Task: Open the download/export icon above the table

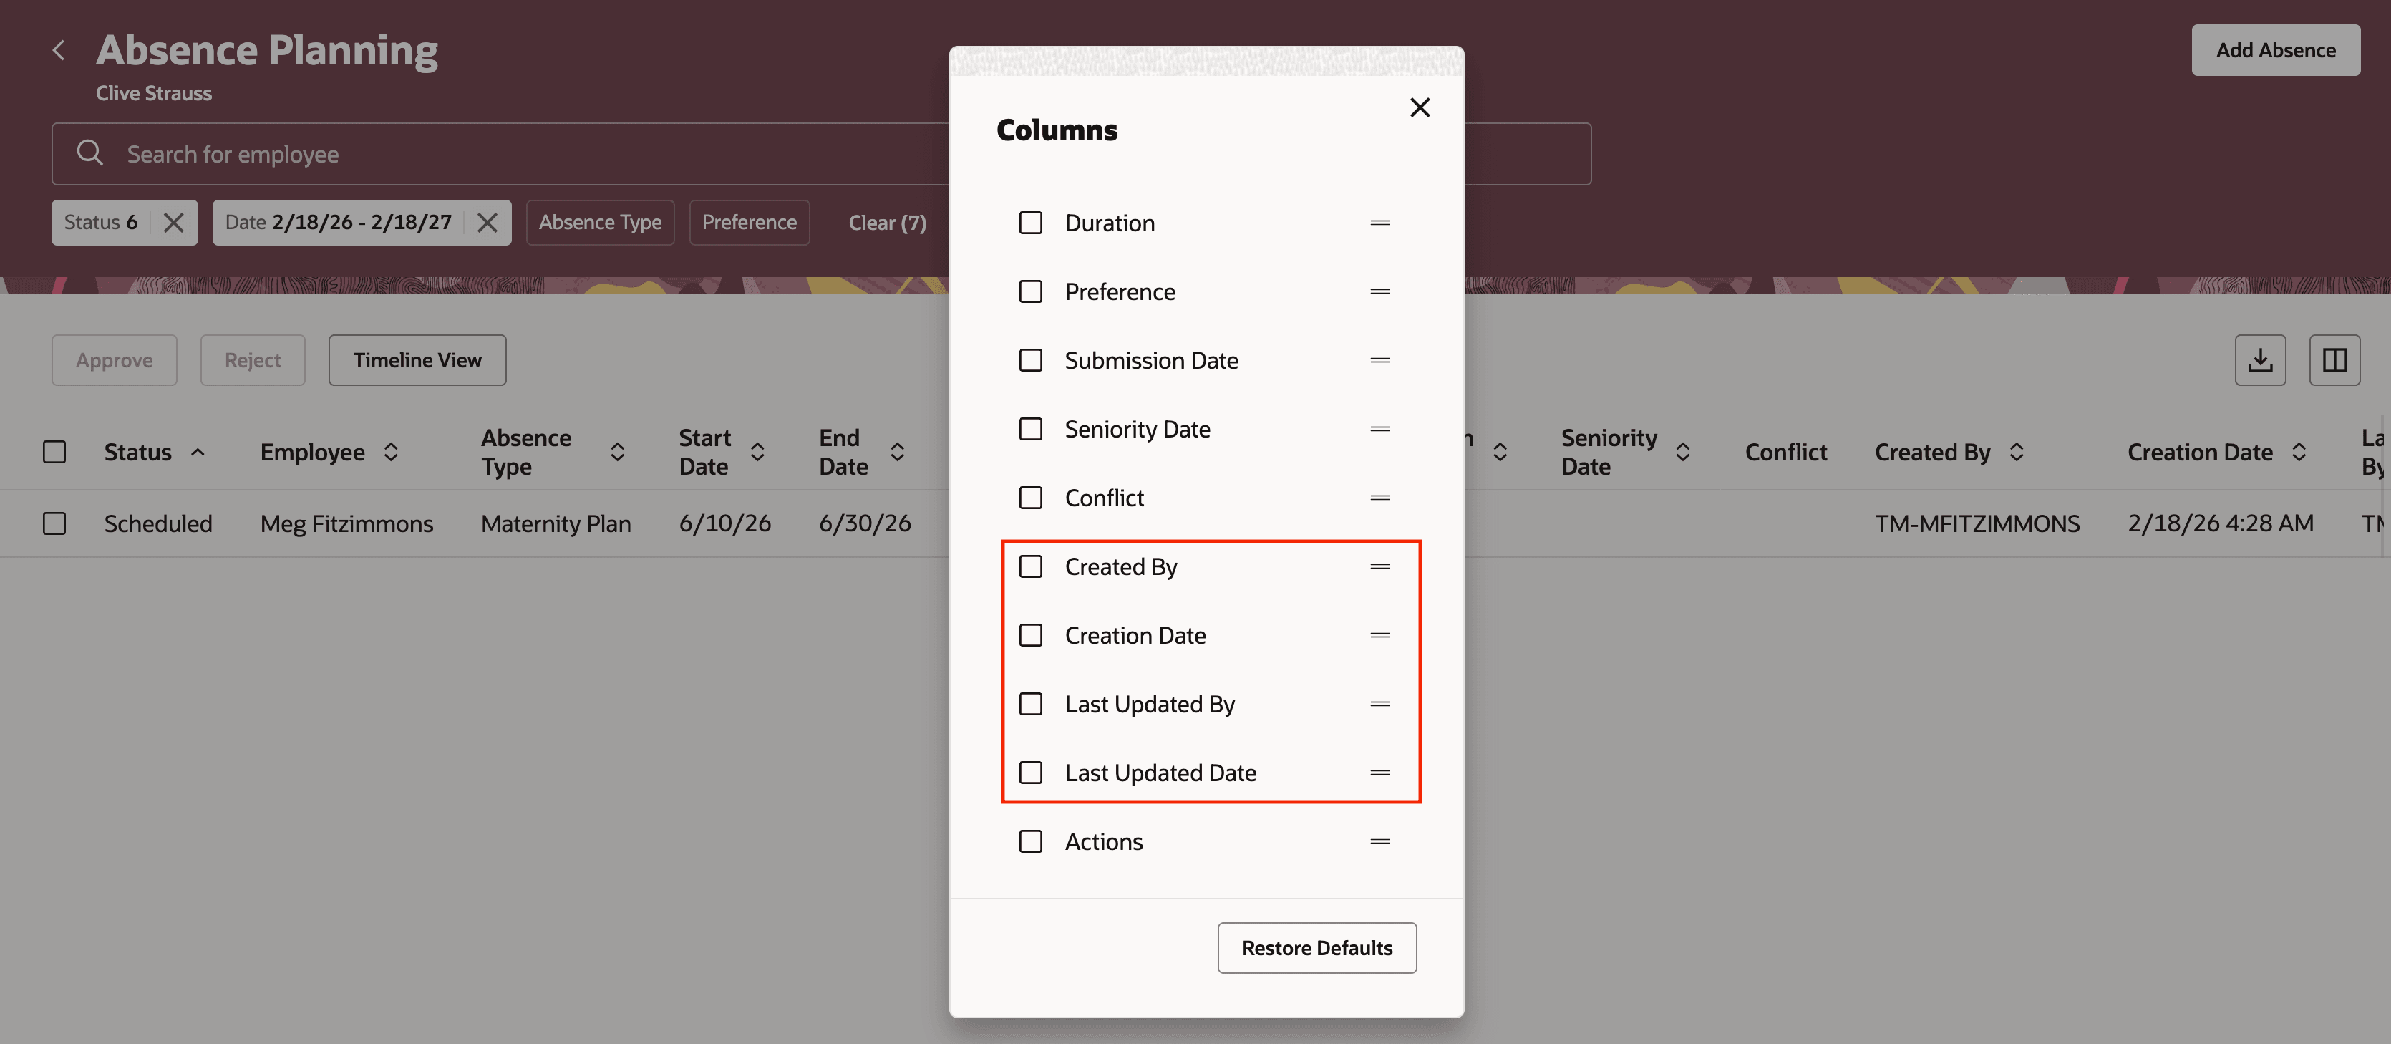Action: (2260, 359)
